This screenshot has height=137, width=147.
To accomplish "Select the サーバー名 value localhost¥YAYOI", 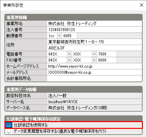I will pyautogui.click(x=94, y=102).
